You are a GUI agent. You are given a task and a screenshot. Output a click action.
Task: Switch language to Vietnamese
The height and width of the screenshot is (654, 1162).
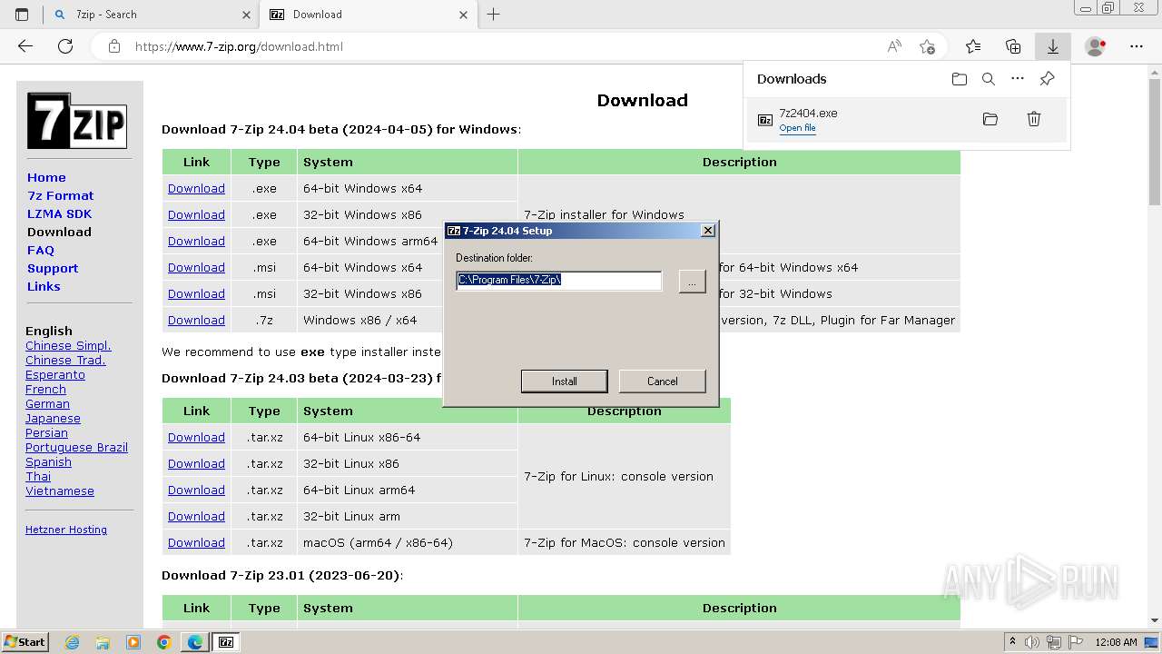[x=60, y=490]
